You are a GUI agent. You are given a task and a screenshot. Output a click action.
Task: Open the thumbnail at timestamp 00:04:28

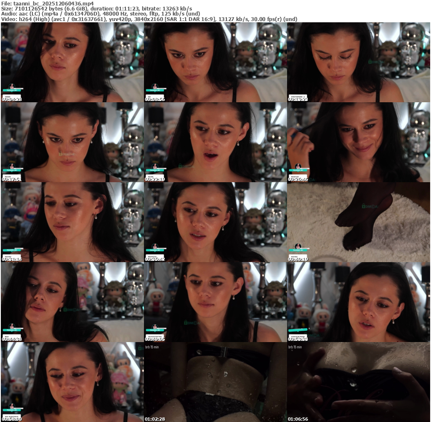click(x=72, y=62)
